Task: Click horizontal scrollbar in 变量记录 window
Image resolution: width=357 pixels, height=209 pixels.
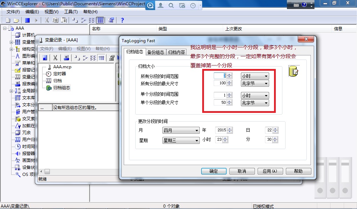Action: tap(78, 171)
